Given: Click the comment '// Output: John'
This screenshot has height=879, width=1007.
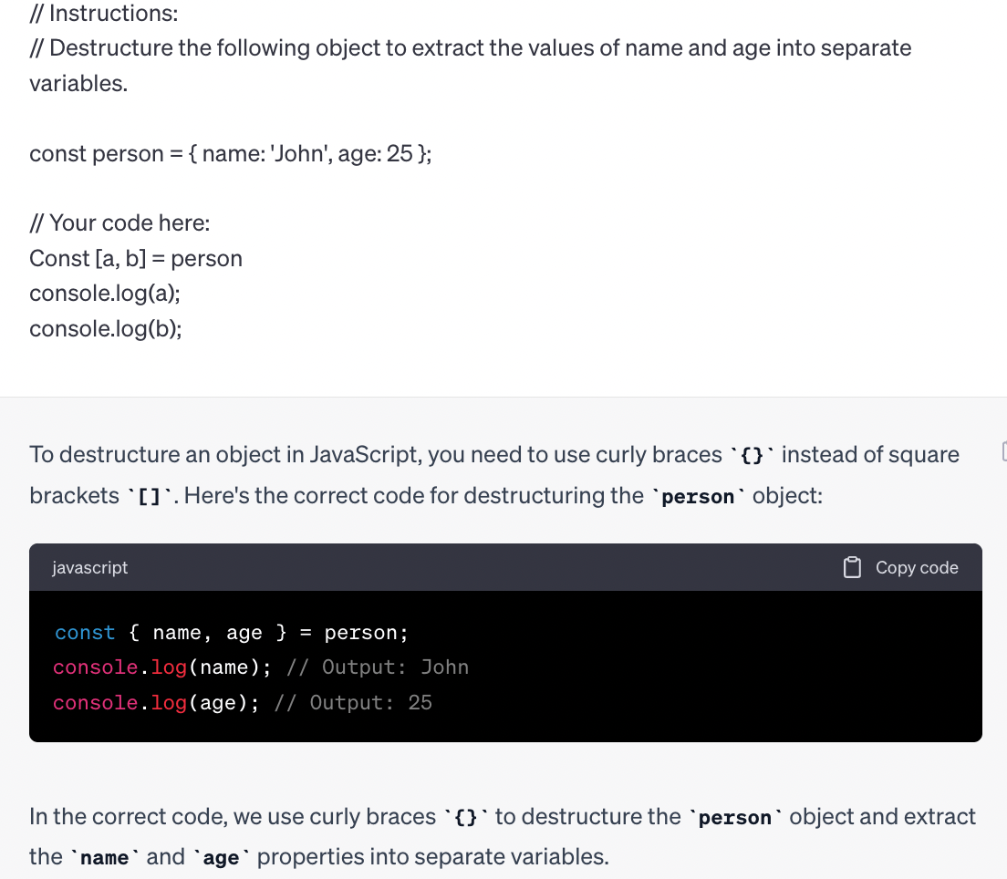Looking at the screenshot, I should click(378, 667).
